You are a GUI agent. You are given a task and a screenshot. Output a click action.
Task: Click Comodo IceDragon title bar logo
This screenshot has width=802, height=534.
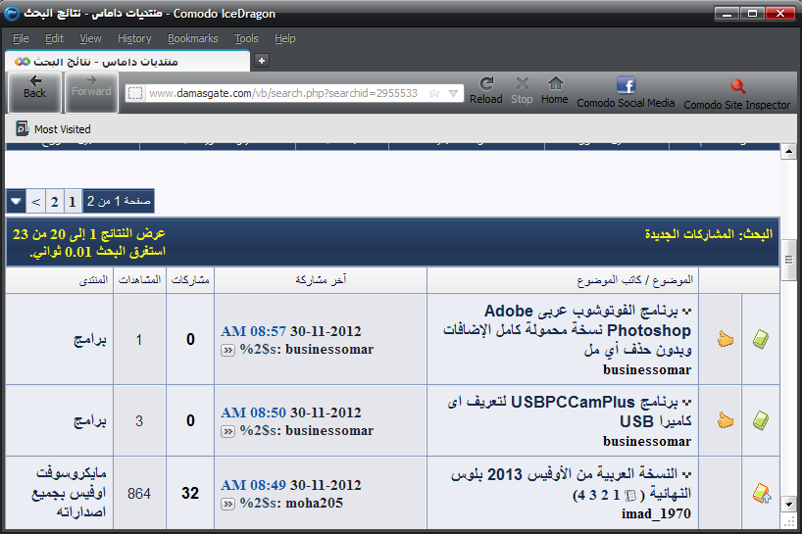point(12,14)
